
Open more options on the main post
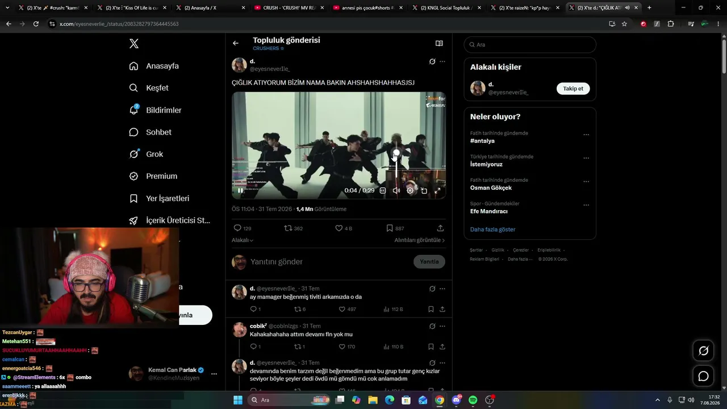click(x=442, y=61)
